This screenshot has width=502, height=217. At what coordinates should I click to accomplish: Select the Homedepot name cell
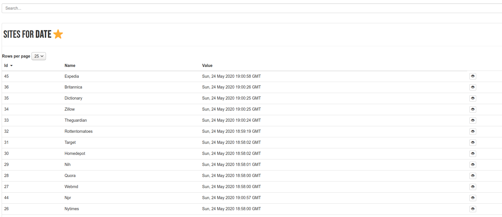pos(75,153)
